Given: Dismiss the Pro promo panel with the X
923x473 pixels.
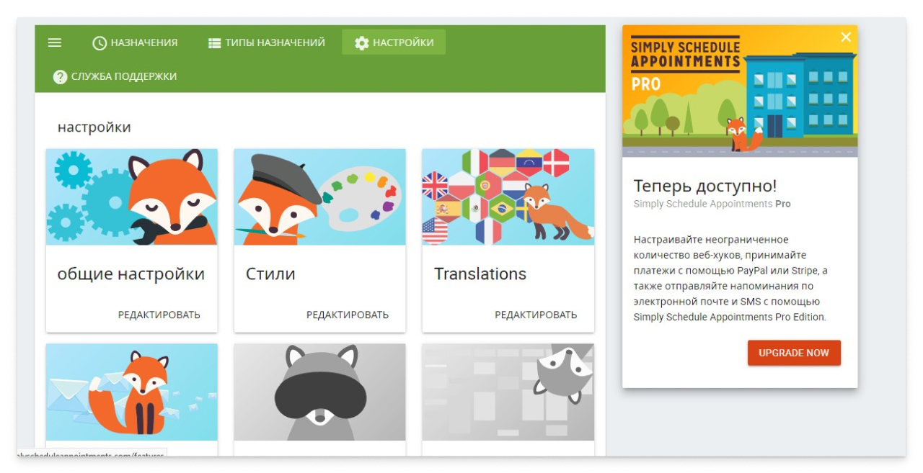Looking at the screenshot, I should click(x=845, y=38).
